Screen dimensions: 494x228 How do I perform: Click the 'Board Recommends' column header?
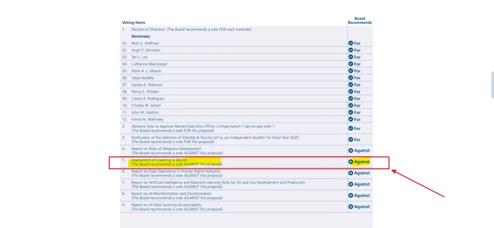coord(360,20)
